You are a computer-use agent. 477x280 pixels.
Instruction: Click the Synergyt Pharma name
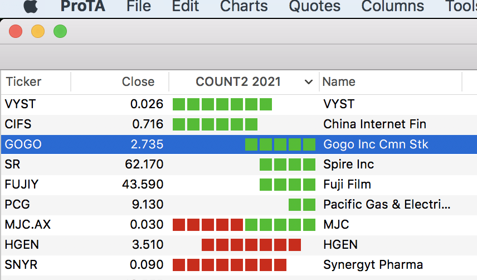[x=373, y=265]
